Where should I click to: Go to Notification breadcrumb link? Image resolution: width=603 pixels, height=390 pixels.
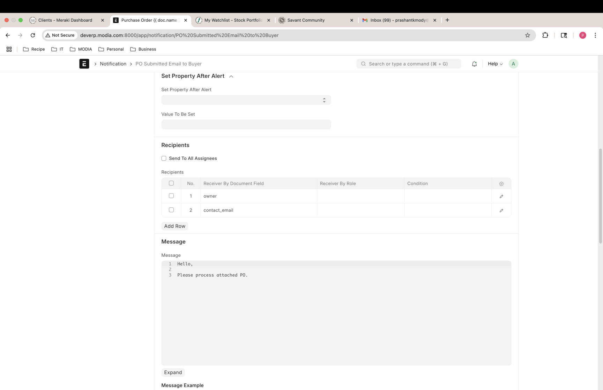pos(113,64)
